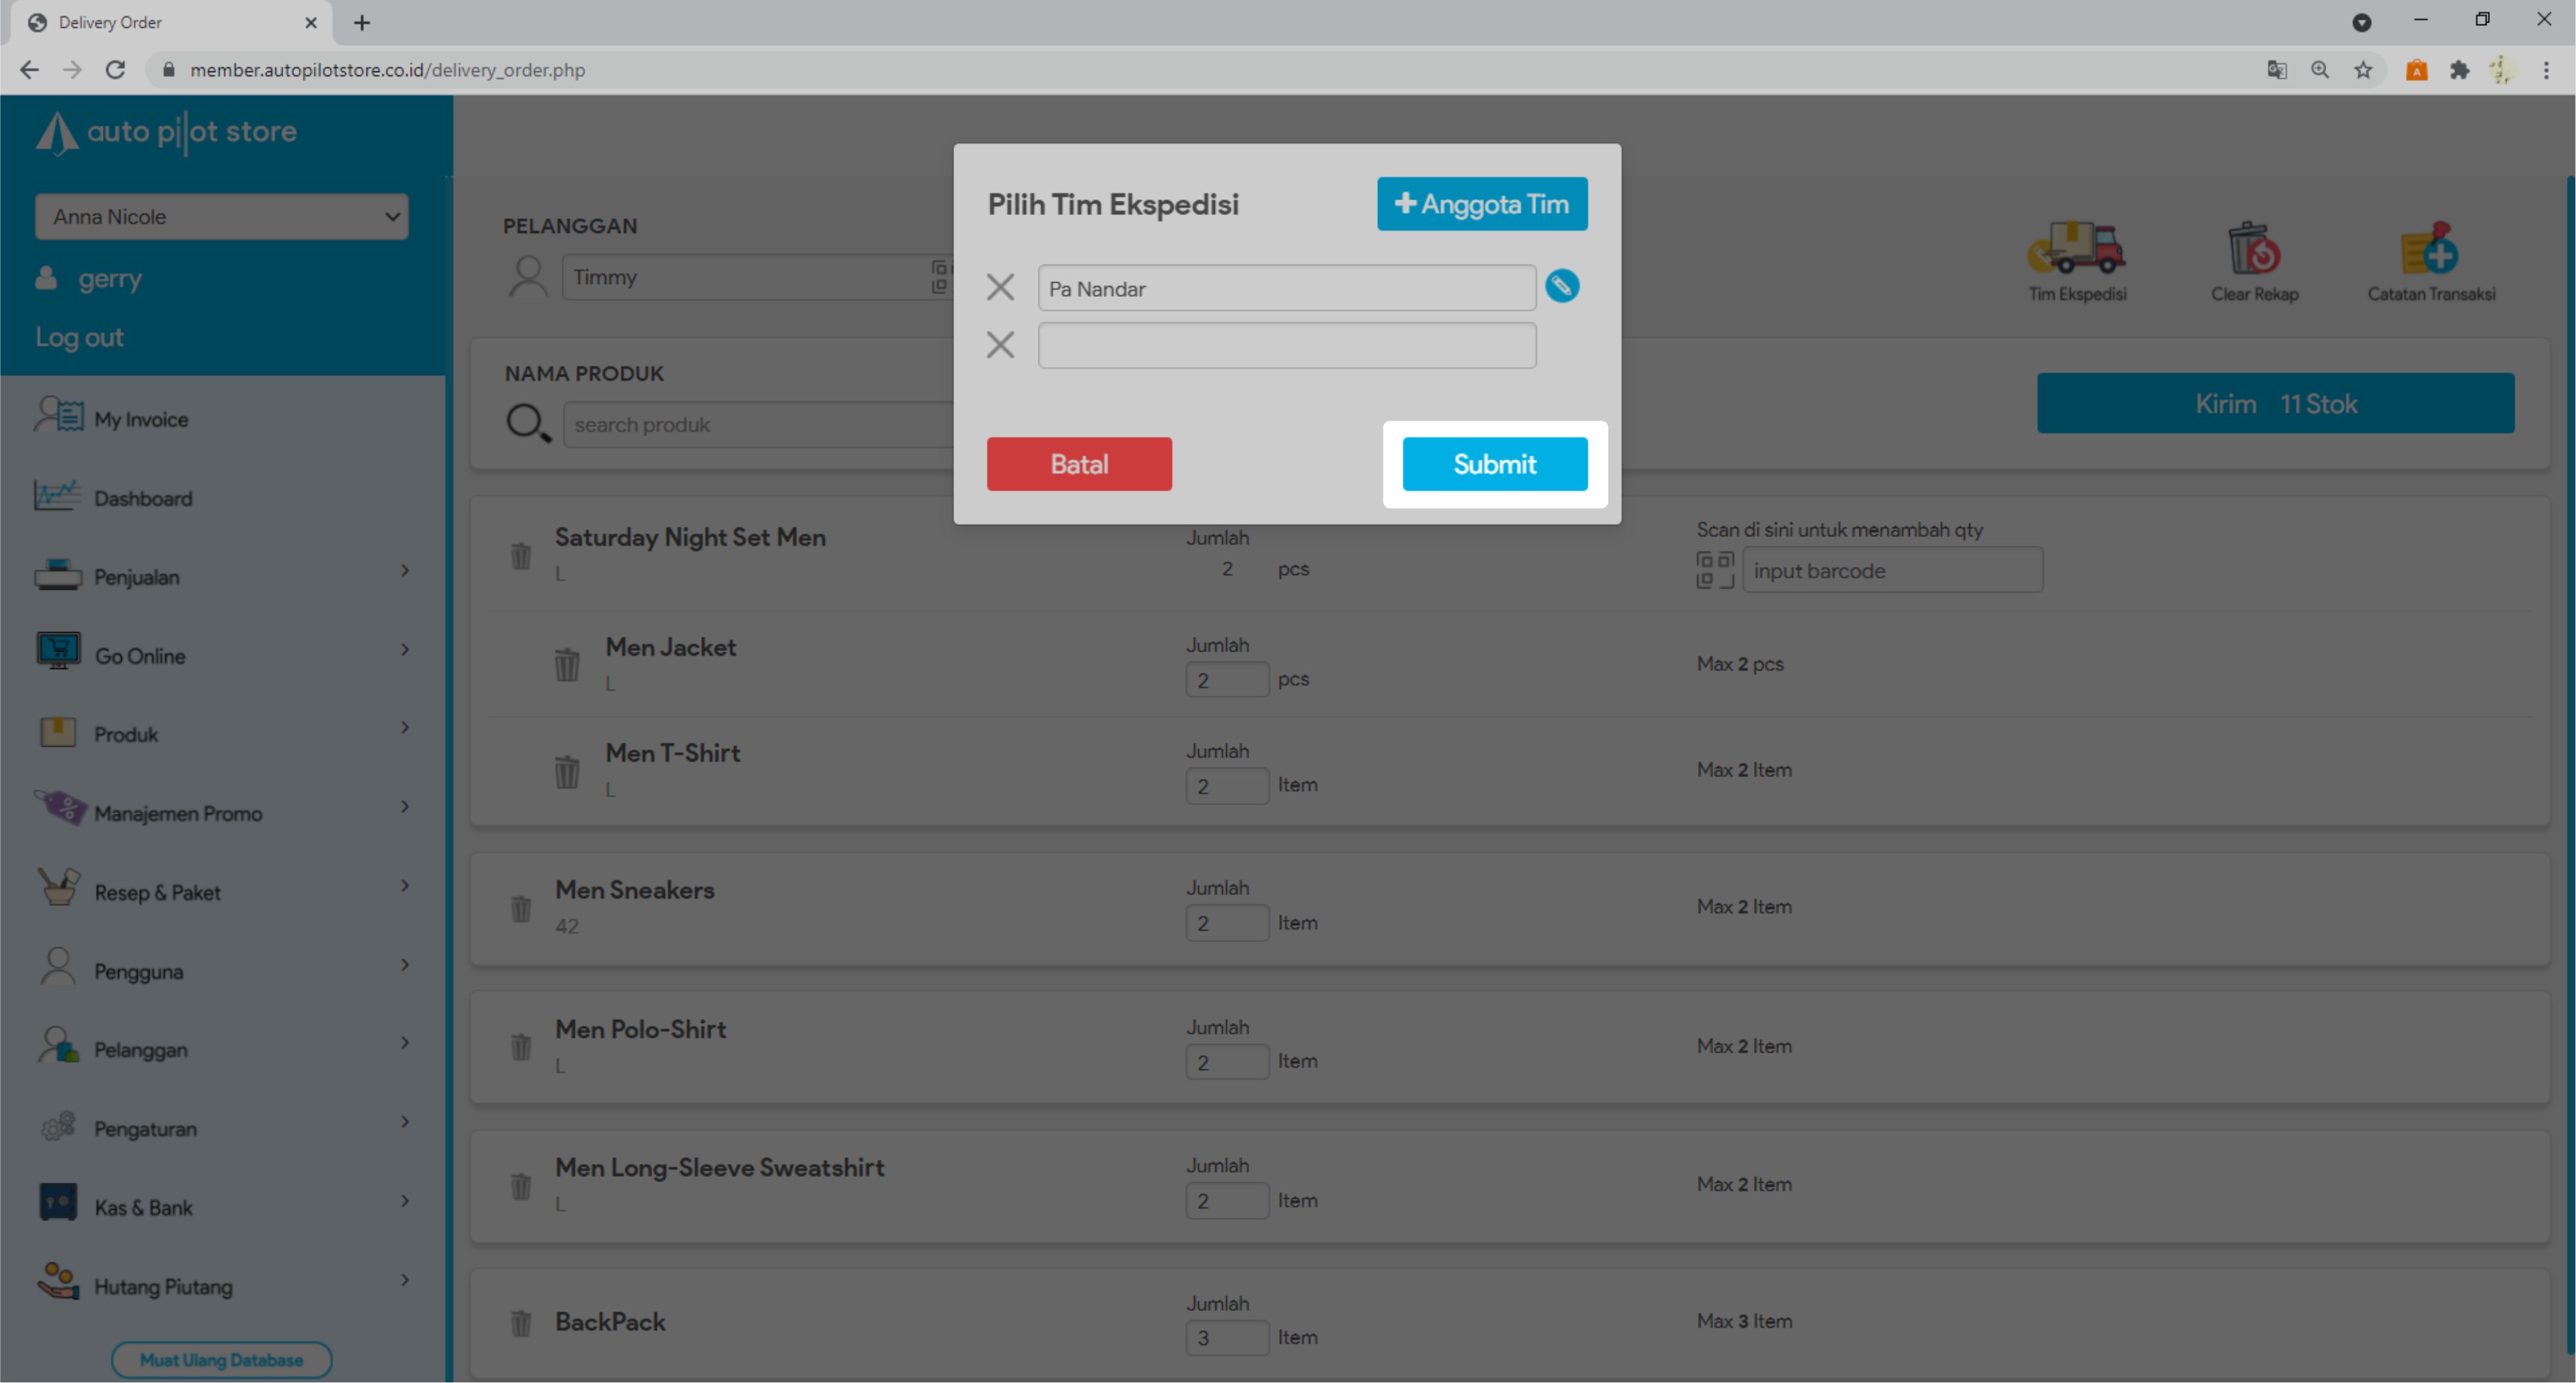Remove the empty team member row

pyautogui.click(x=1000, y=345)
